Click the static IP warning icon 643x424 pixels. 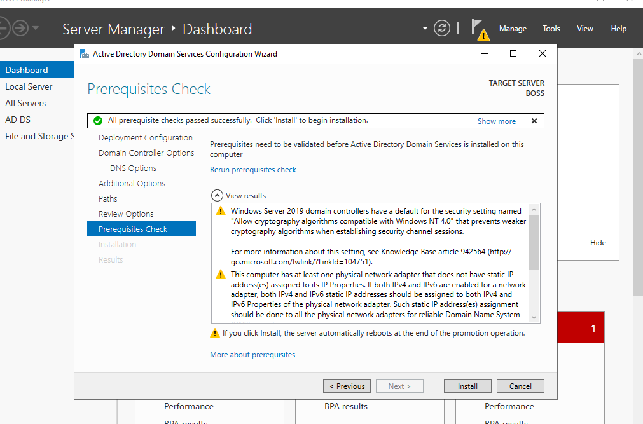(220, 275)
